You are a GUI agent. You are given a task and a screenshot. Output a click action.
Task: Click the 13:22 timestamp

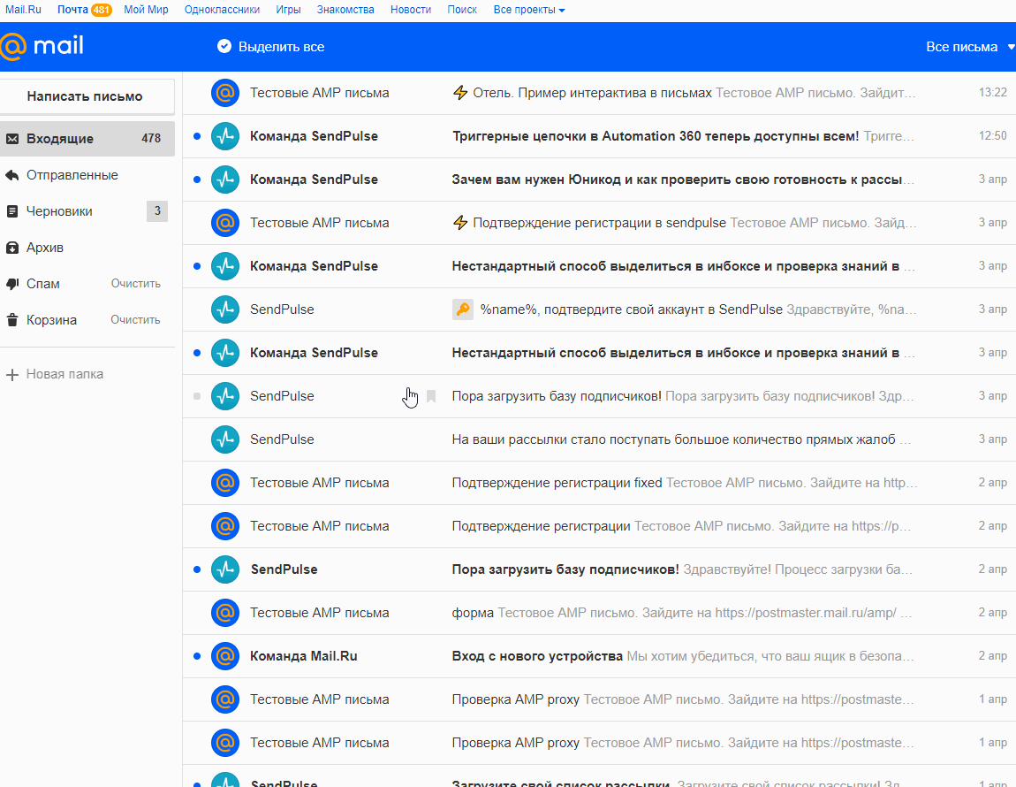pos(993,93)
